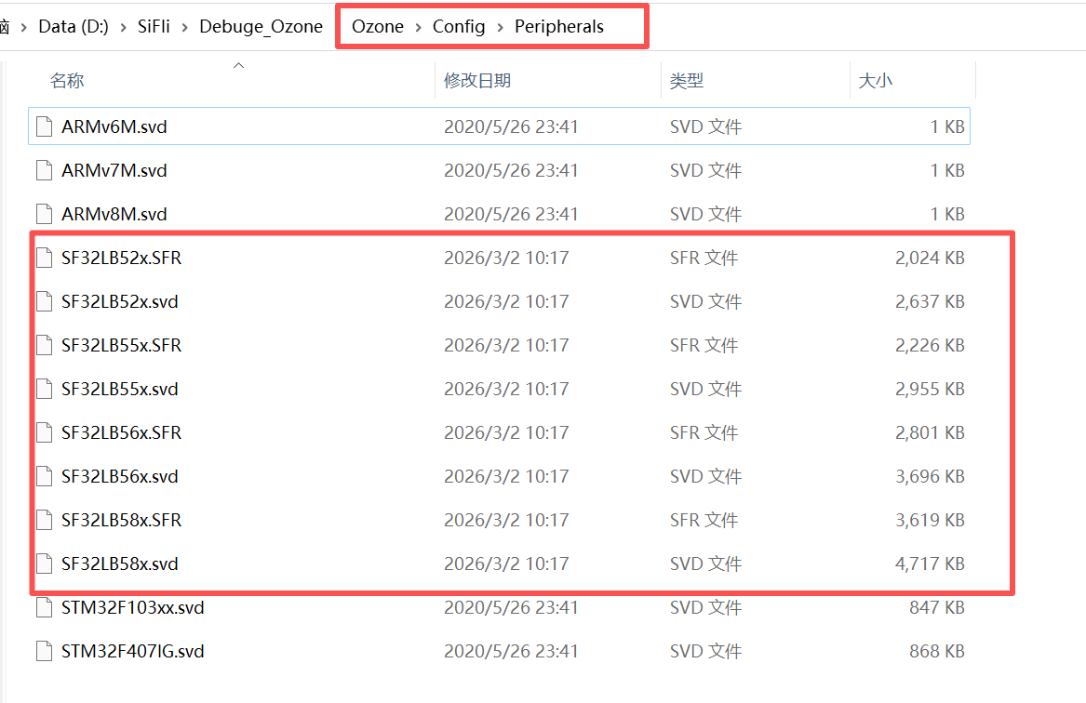The height and width of the screenshot is (703, 1086).
Task: Click file icon of STM32F103xx.svd
Action: click(45, 607)
